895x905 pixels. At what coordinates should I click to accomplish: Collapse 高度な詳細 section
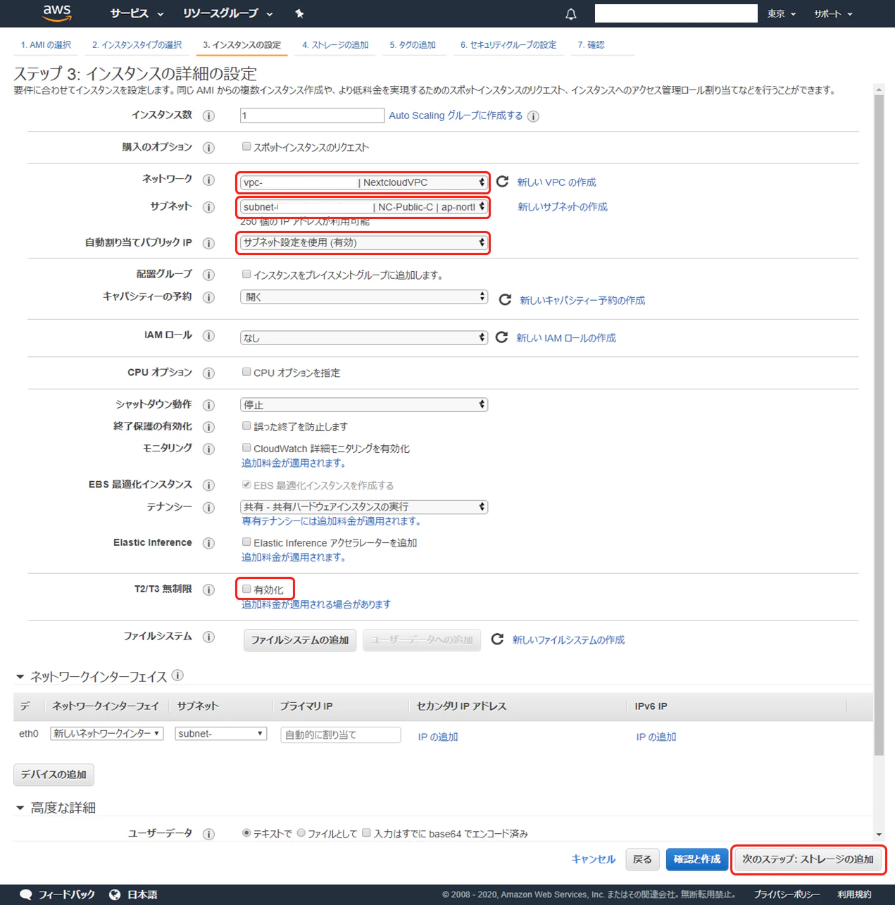point(20,808)
